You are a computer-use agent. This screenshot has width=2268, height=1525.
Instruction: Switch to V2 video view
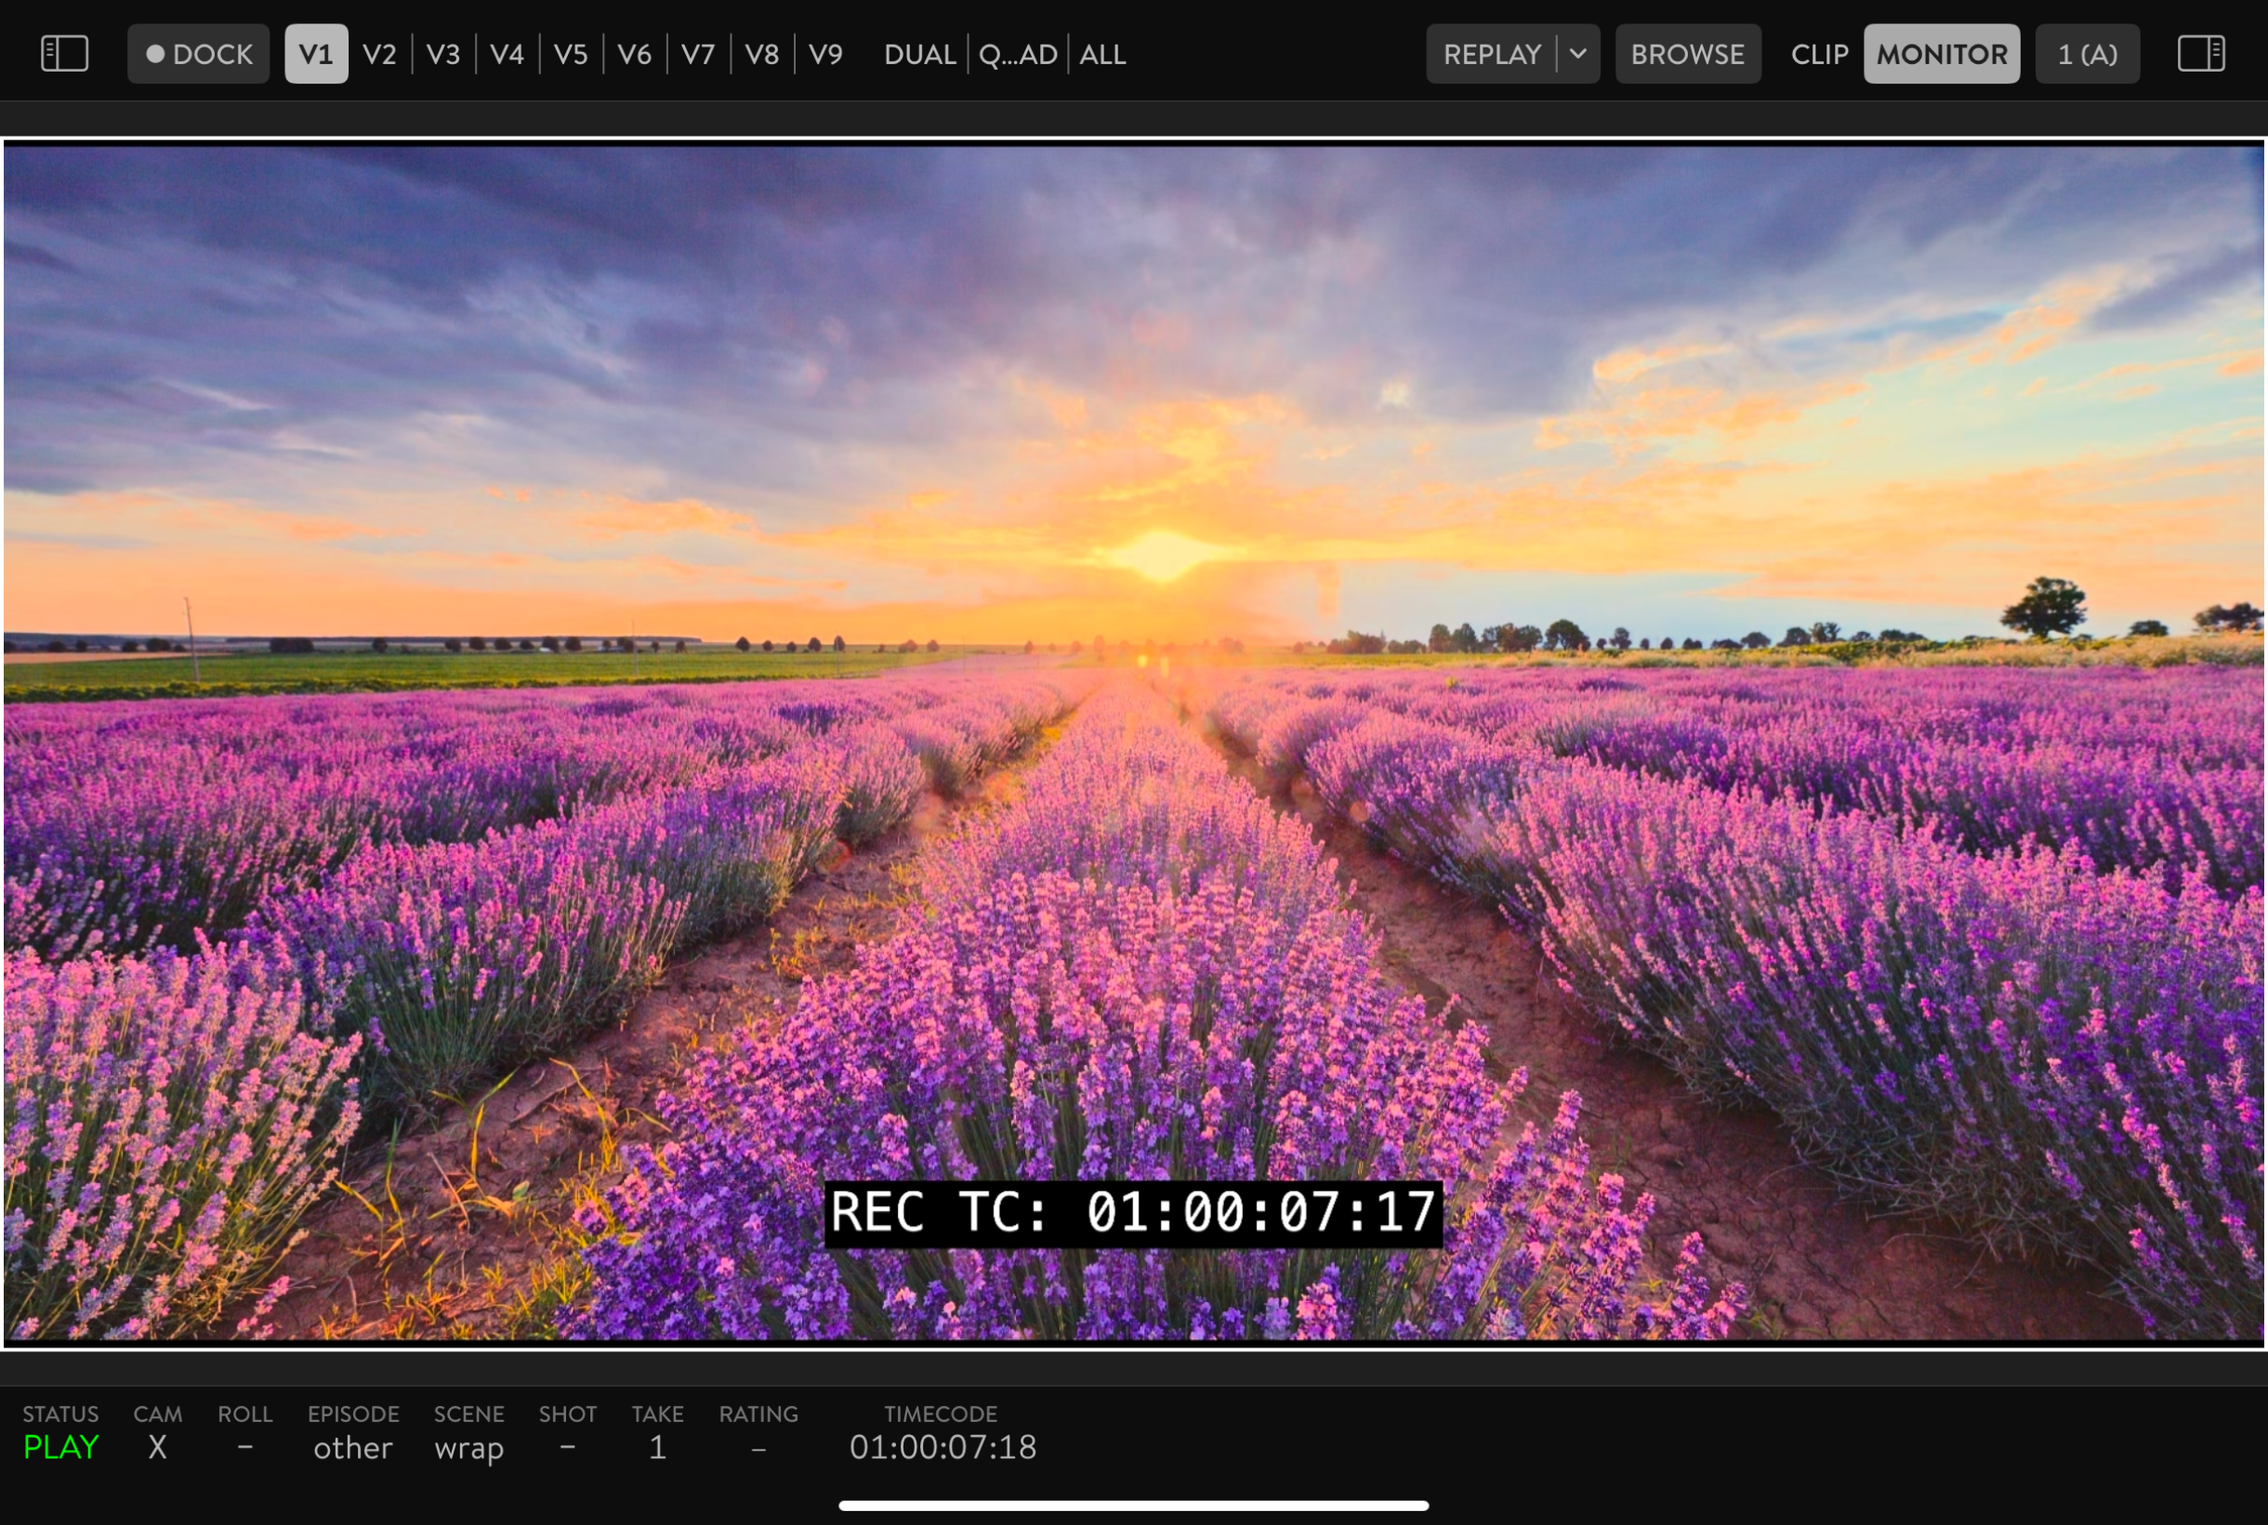[379, 54]
